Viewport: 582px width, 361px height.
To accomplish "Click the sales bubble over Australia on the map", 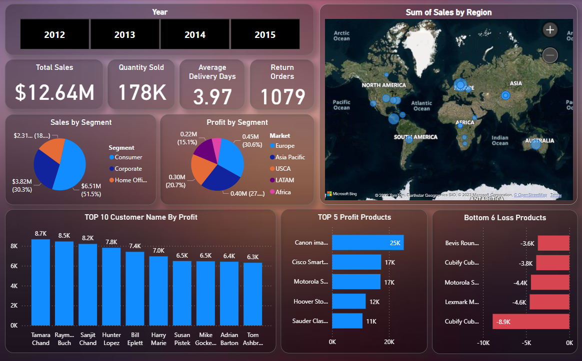I will pos(536,144).
